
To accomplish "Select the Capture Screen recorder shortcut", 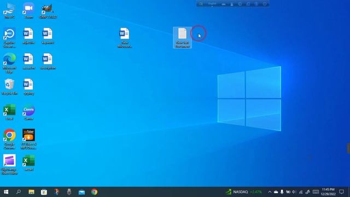I will 9,38.
